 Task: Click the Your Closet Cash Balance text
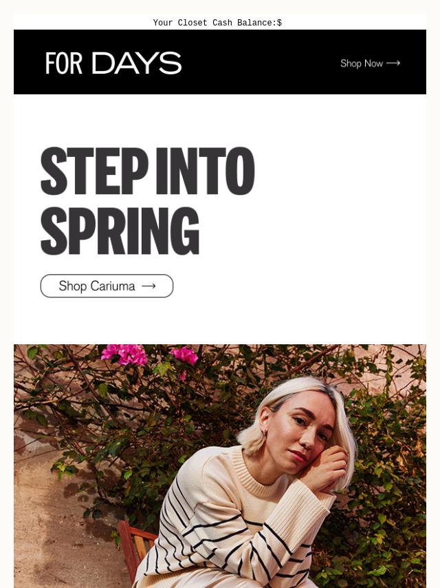coord(217,23)
